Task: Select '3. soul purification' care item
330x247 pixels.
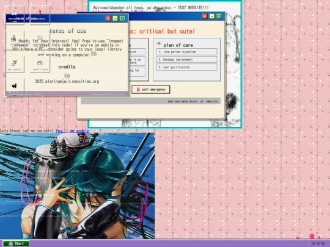Action: (186, 67)
